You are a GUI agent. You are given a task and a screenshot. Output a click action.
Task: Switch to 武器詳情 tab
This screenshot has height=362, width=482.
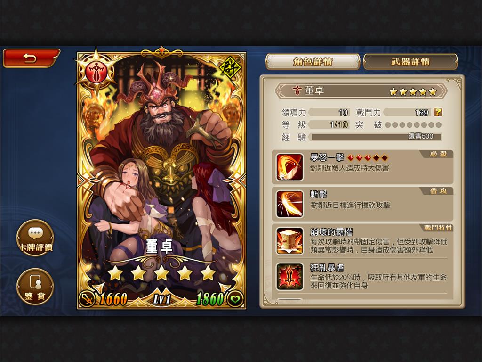click(410, 62)
